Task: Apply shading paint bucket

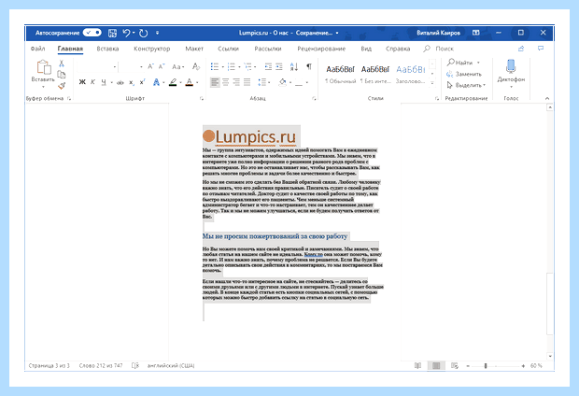Action: click(282, 82)
